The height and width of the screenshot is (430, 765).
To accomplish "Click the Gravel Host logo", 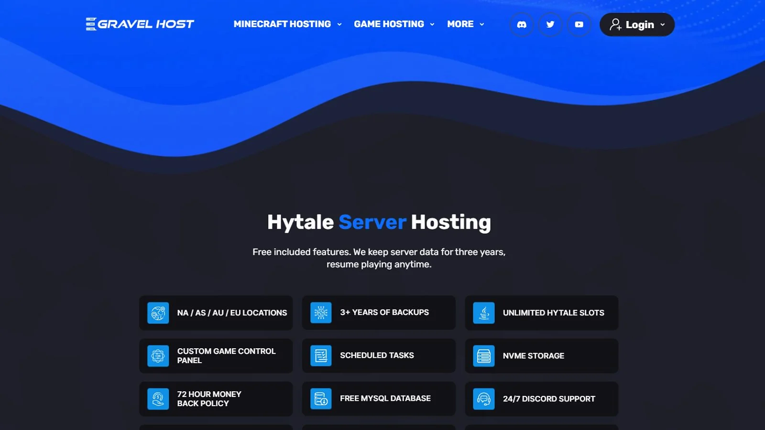I will 140,24.
